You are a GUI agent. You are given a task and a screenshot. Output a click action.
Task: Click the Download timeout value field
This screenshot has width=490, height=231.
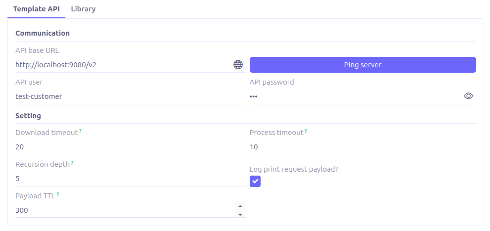[x=129, y=147]
